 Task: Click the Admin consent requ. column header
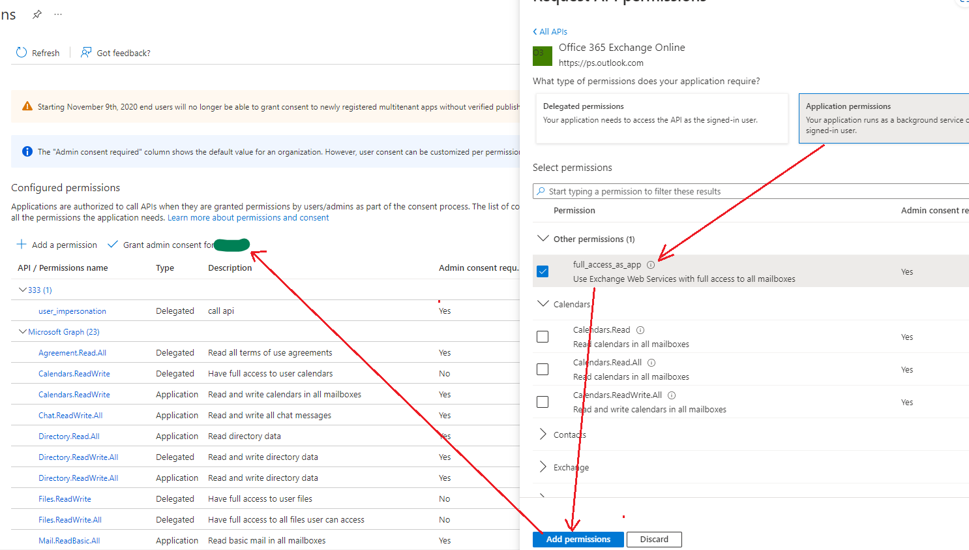(479, 267)
